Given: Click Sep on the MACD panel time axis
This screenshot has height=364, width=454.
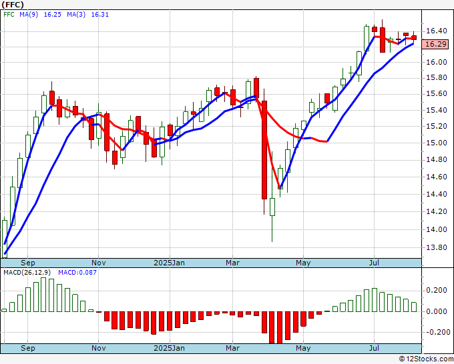Looking at the screenshot, I should [x=28, y=348].
